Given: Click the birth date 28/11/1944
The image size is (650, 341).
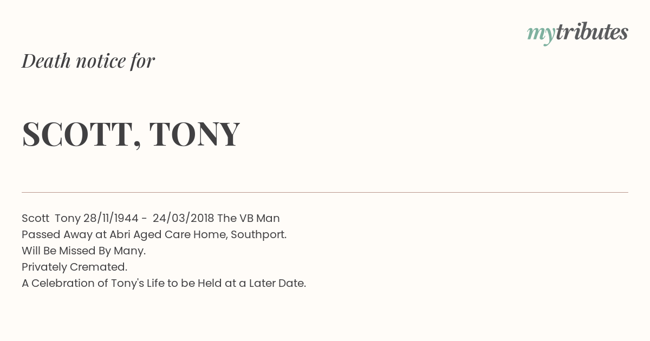Looking at the screenshot, I should point(111,218).
